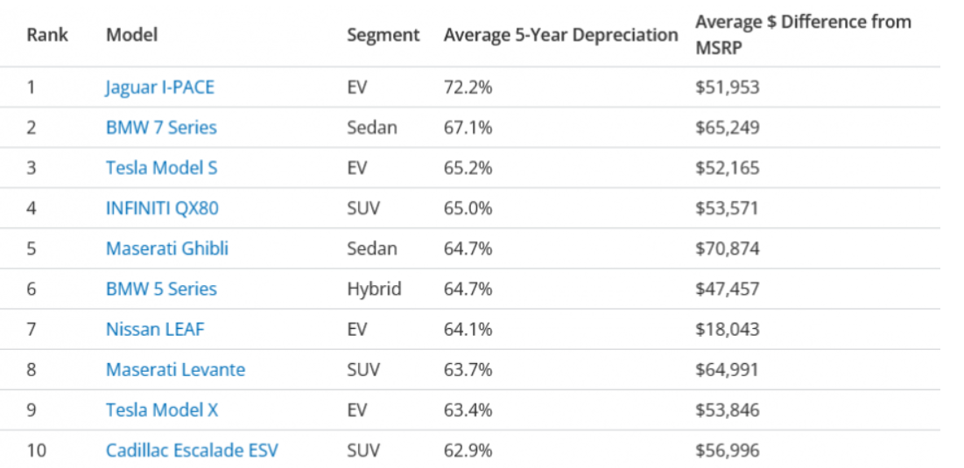Select the Maserati Levante link

(x=175, y=370)
